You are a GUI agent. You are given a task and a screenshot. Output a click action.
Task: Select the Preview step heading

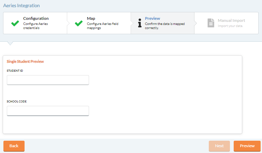point(152,18)
